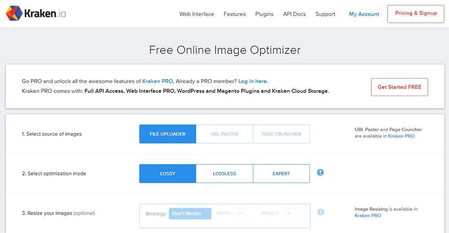Select the URL Paster source
Viewport: 449px width, 233px height.
[224, 134]
